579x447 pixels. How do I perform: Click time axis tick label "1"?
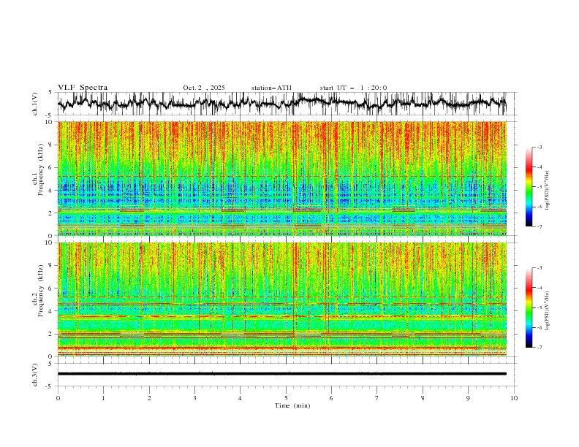click(x=103, y=398)
